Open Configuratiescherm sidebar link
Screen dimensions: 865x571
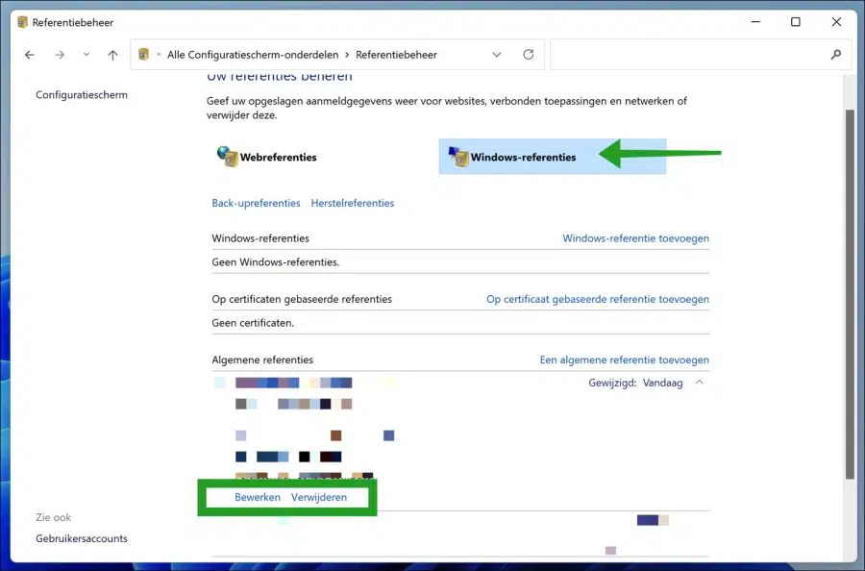click(82, 95)
